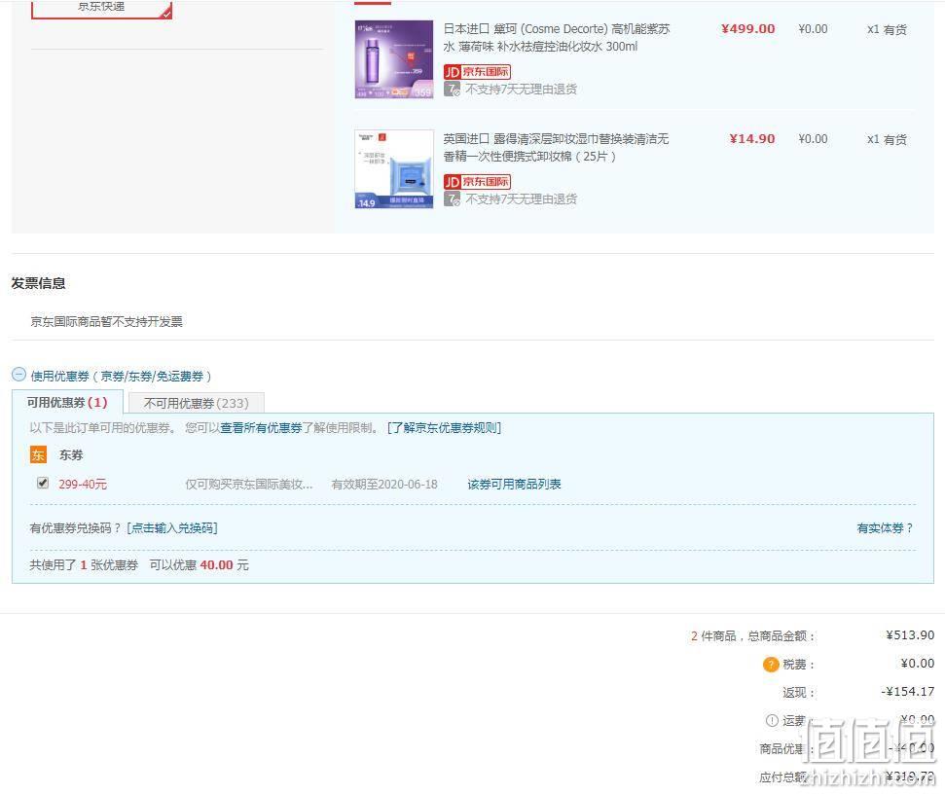The image size is (945, 795).
Task: Click the 有效期至2020-06-18 coupon expiry text
Action: [384, 484]
